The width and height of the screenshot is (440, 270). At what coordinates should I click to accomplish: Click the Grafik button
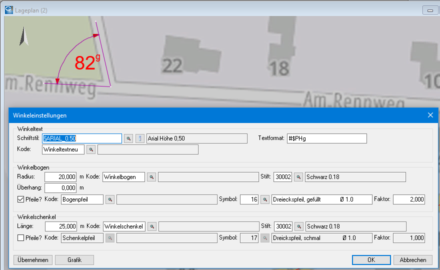click(x=74, y=260)
